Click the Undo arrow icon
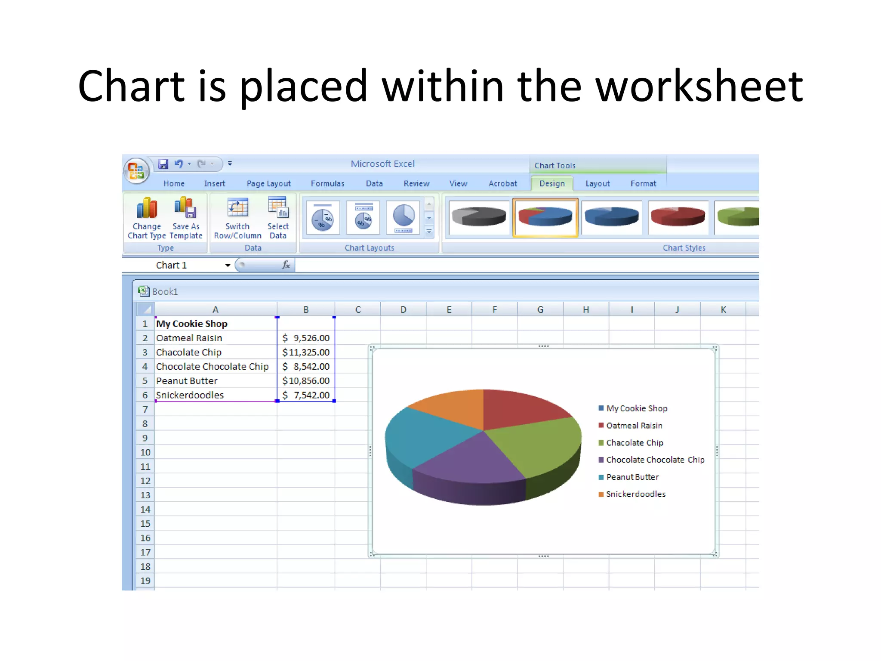881x661 pixels. 179,164
